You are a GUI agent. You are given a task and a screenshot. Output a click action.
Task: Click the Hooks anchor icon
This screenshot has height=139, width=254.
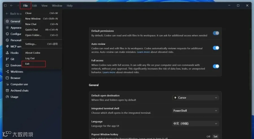tap(7, 53)
